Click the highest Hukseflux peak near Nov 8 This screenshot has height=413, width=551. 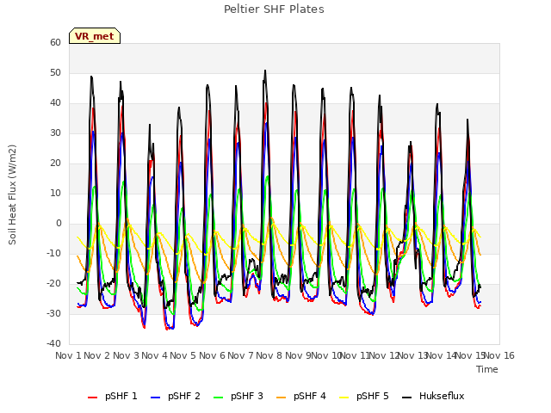[265, 71]
